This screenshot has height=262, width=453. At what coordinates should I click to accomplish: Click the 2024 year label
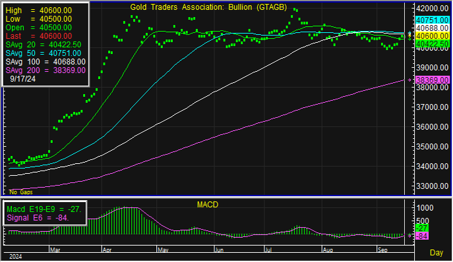16,257
